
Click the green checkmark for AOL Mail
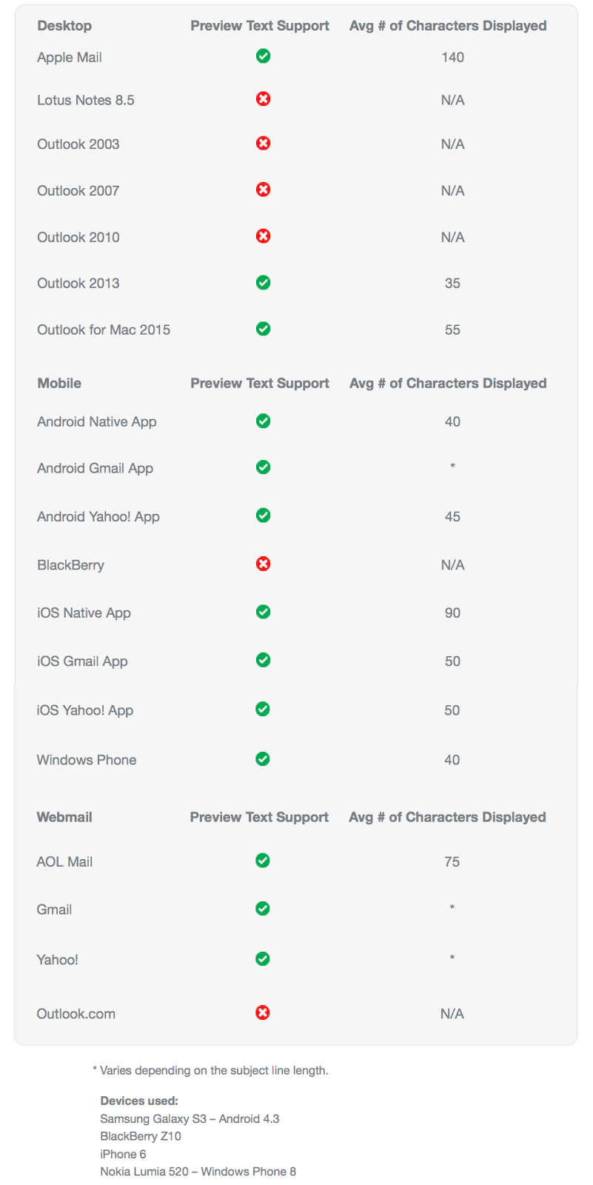(262, 860)
